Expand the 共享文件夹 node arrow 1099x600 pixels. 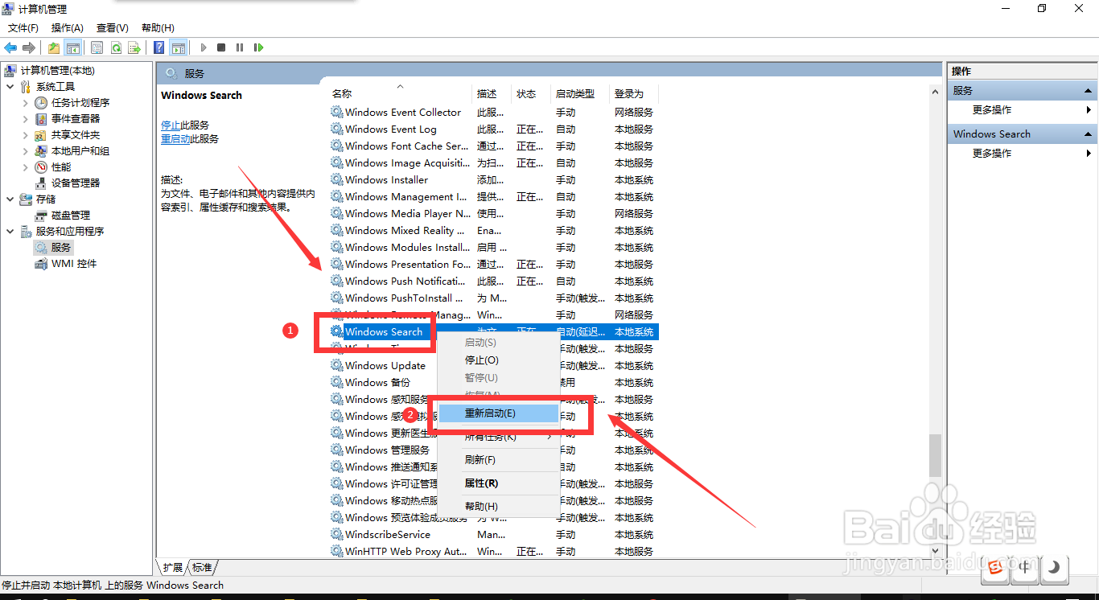pyautogui.click(x=26, y=134)
